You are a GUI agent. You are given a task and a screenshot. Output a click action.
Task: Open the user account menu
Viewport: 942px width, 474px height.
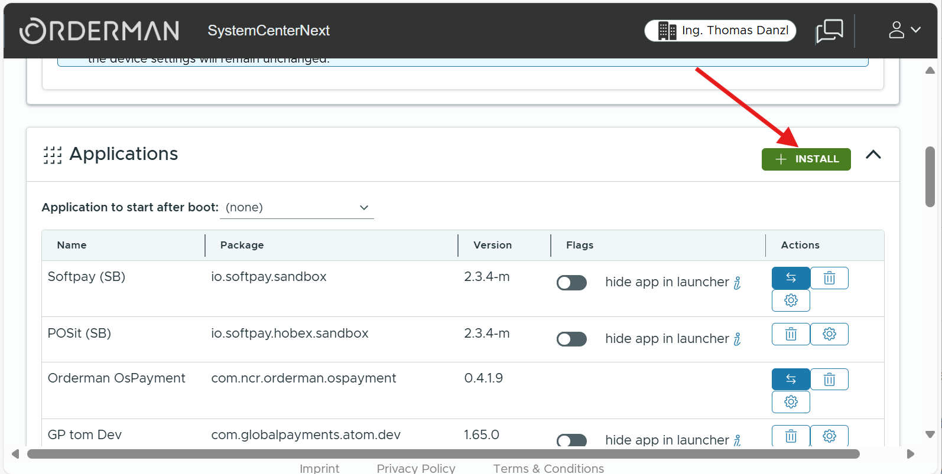[904, 30]
